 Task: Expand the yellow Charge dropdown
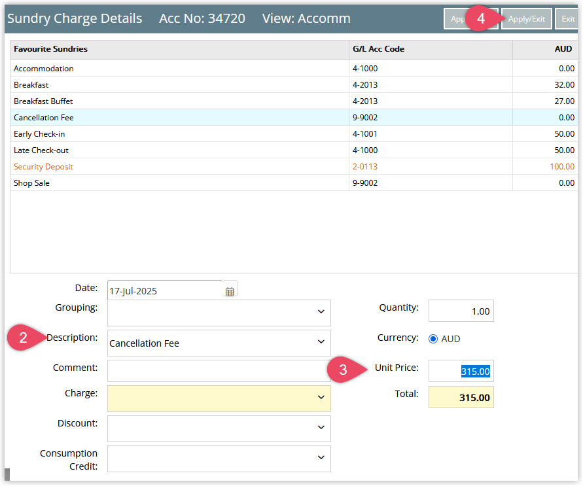[x=219, y=398]
